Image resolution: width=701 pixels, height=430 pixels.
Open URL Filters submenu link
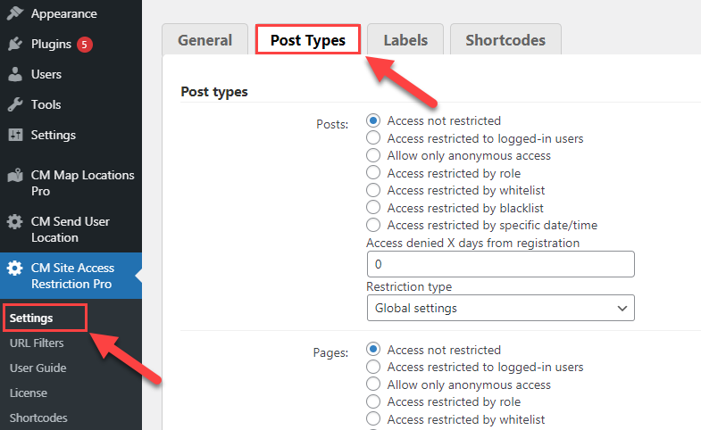[x=37, y=343]
